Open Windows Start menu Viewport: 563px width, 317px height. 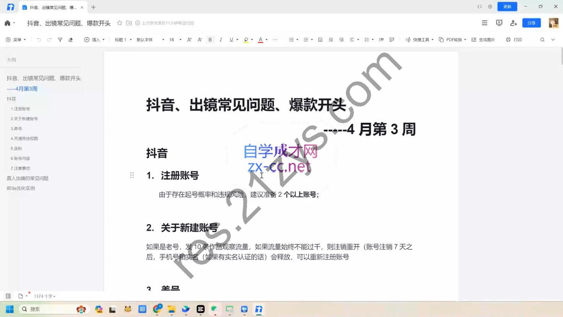(10, 309)
